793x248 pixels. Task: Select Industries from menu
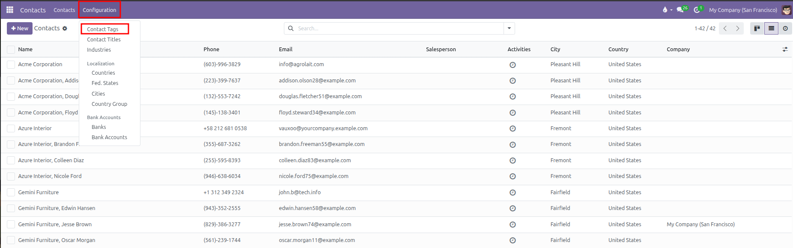[99, 50]
